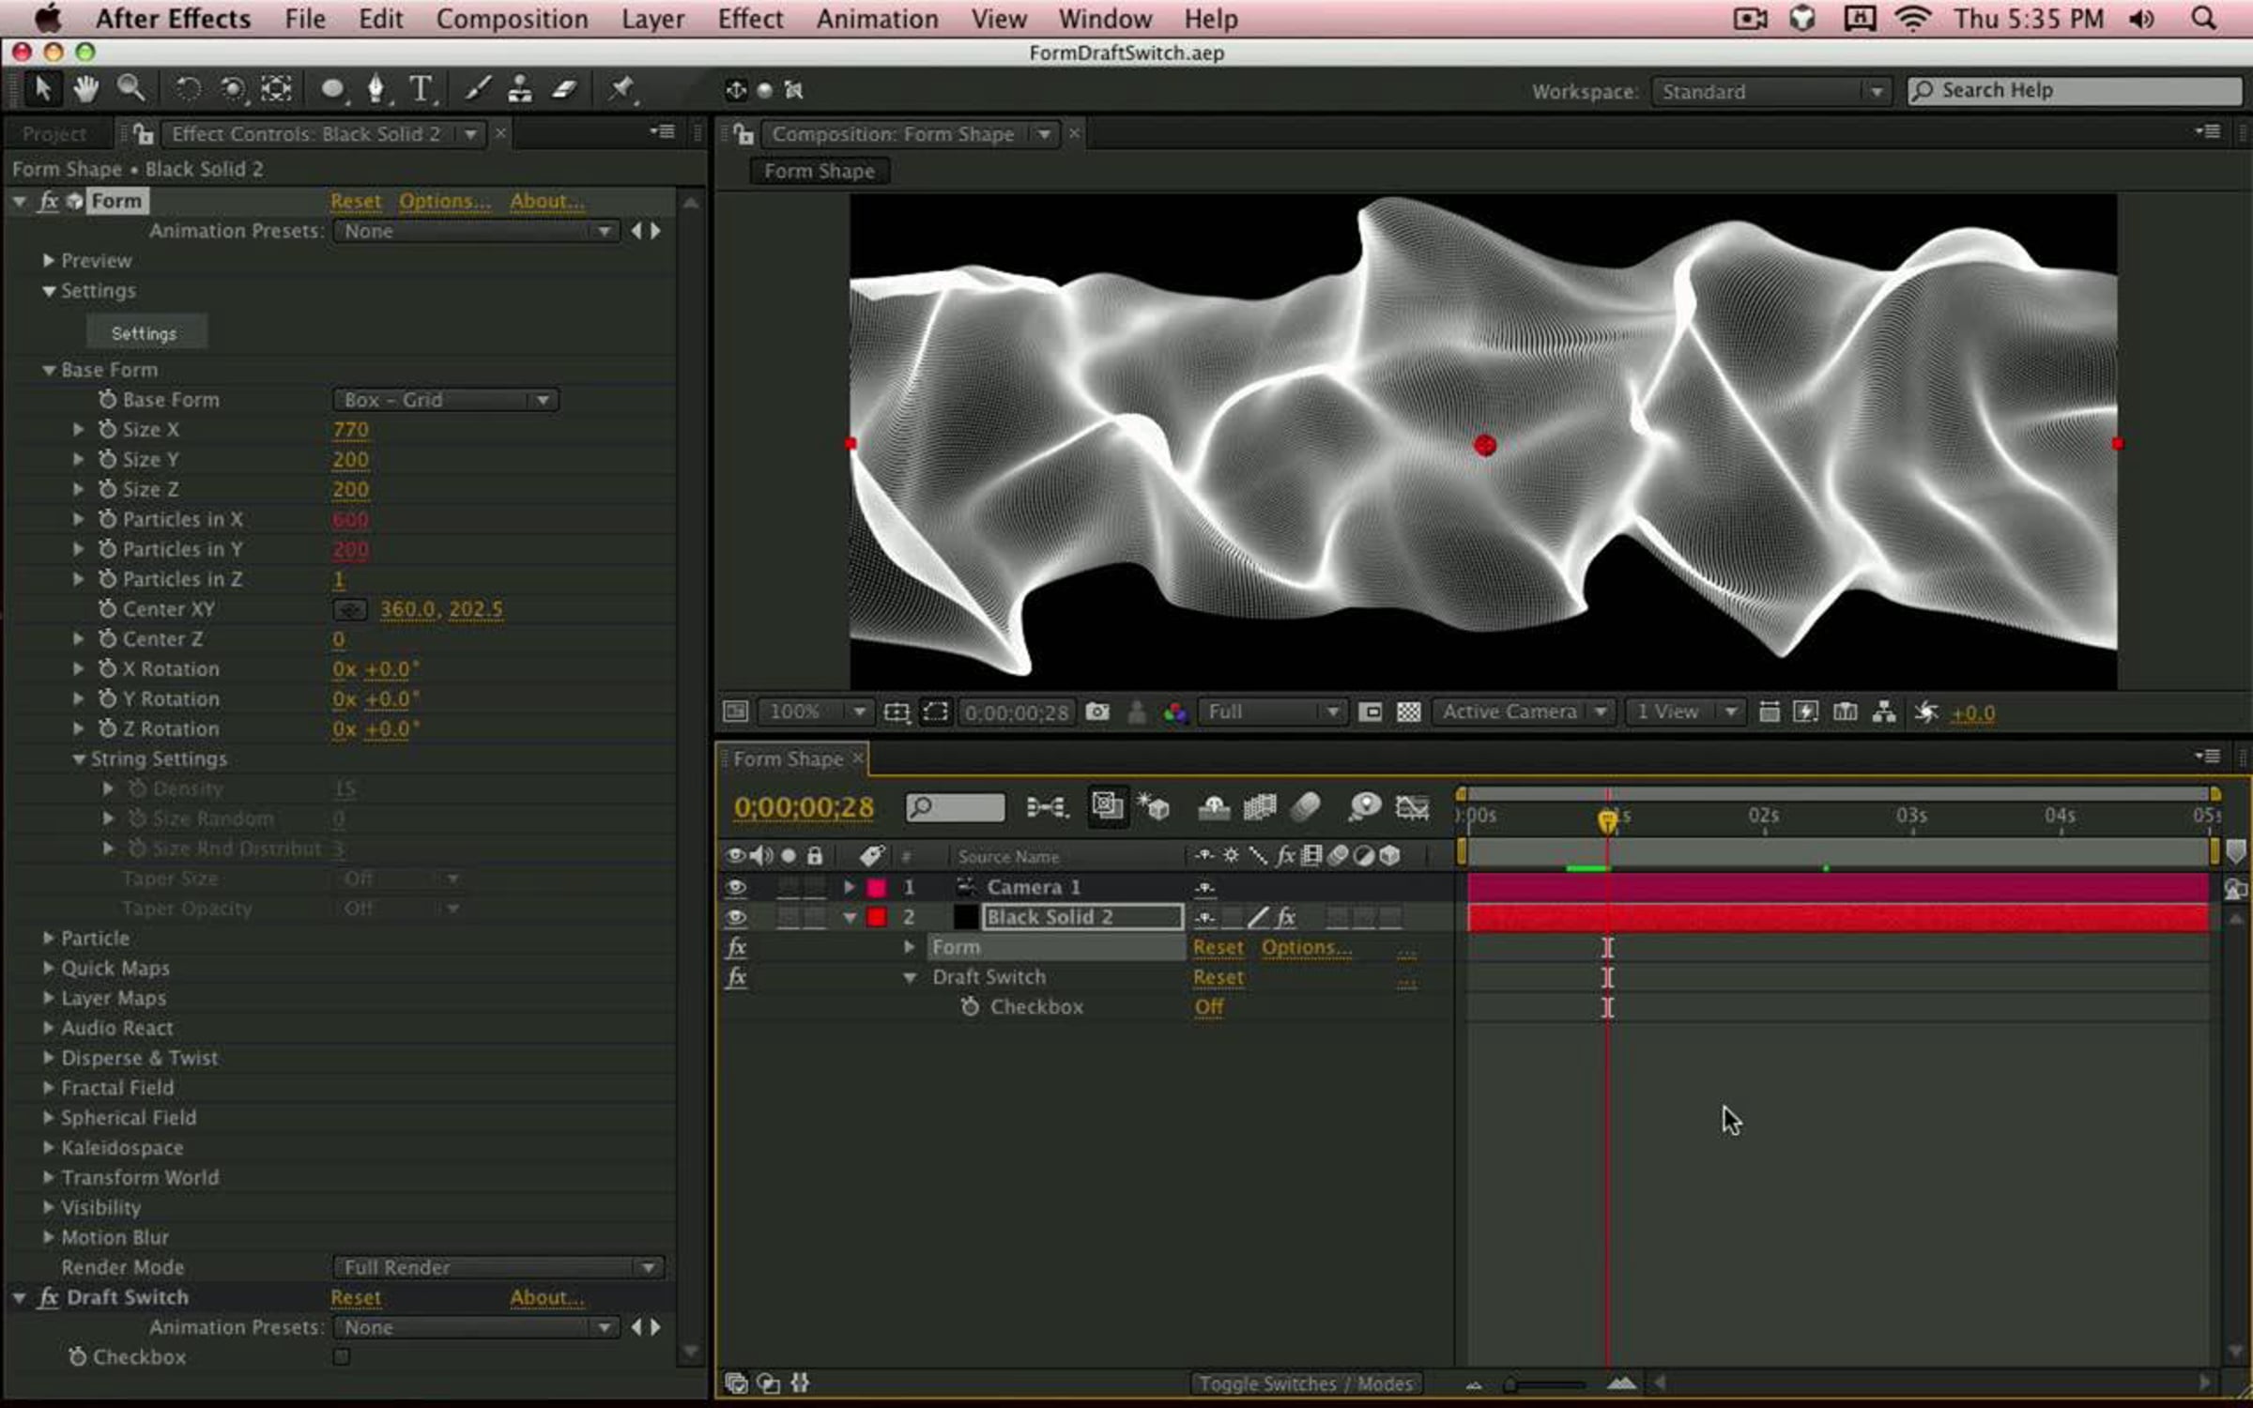Toggle the Draft Switch effect fx switch
This screenshot has width=2253, height=1408.
(x=48, y=1297)
